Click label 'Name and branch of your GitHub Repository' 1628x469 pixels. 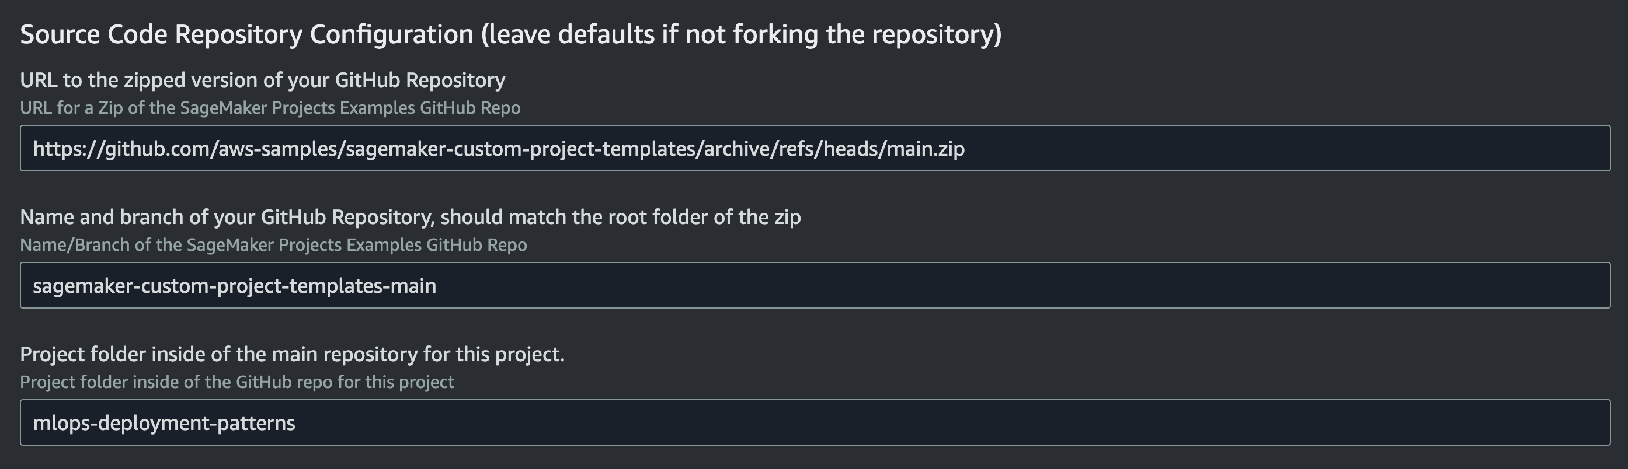[x=227, y=217]
